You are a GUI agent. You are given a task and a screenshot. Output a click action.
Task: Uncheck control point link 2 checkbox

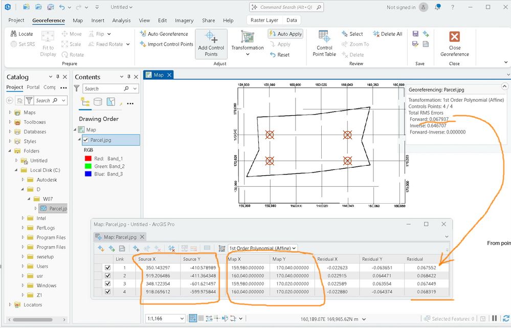click(x=108, y=276)
